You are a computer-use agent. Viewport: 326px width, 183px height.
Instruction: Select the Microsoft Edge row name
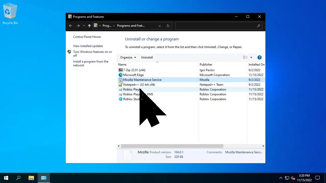tap(133, 75)
